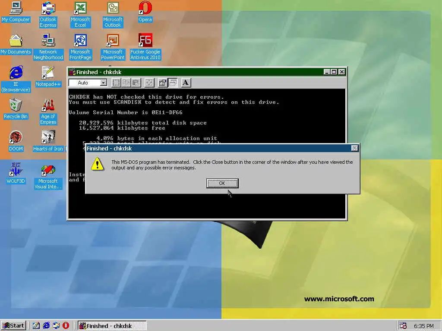Open Microsoft Visual InterDev shortcut

[x=48, y=176]
